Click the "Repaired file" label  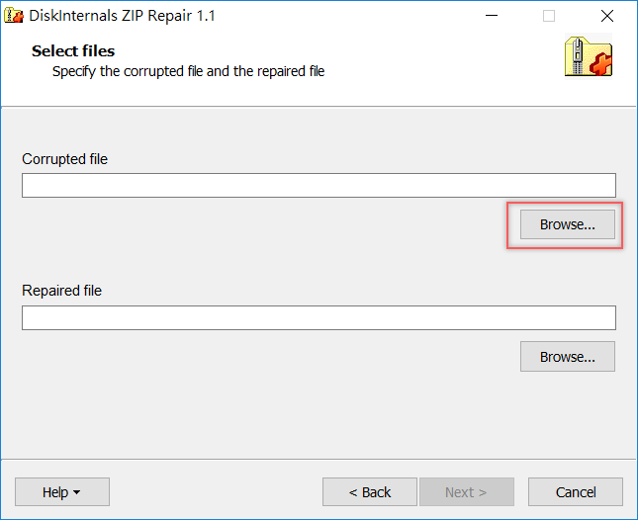click(x=61, y=291)
